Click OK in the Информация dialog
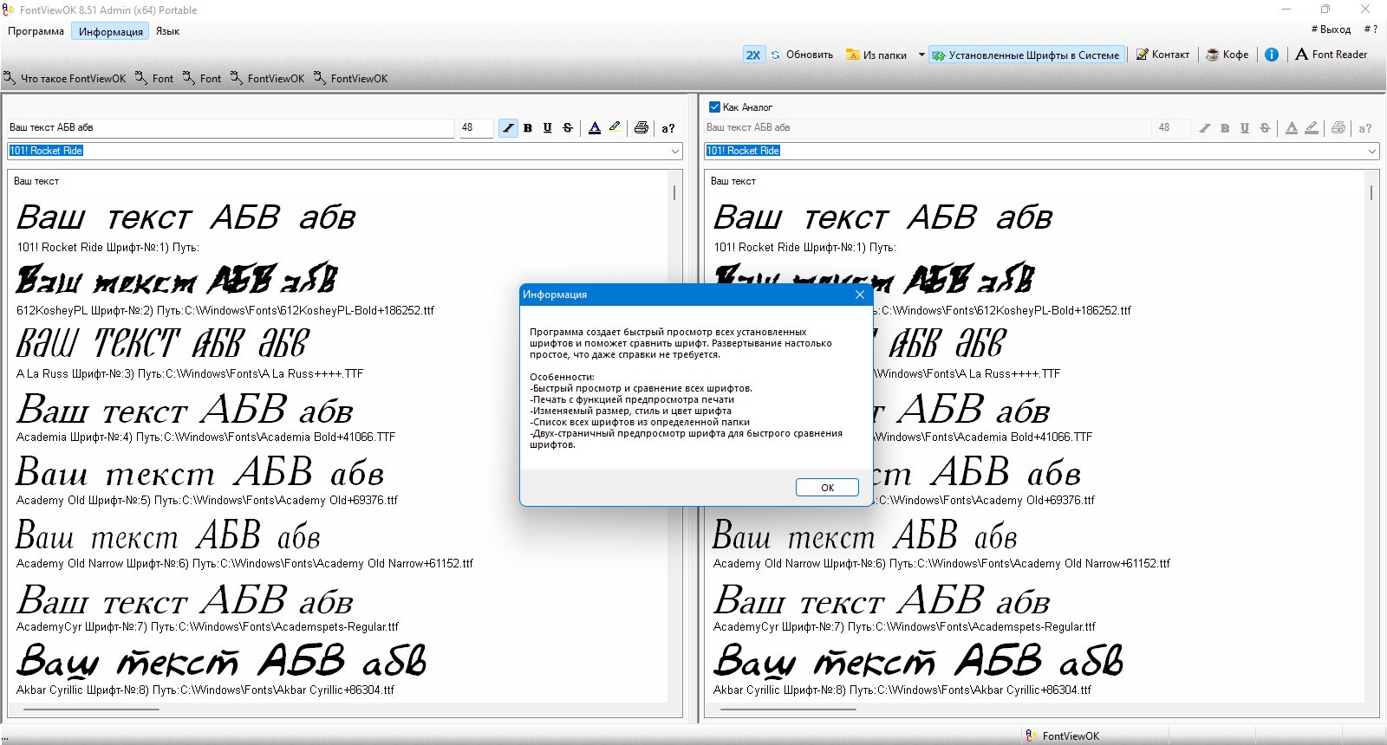This screenshot has width=1387, height=745. point(827,488)
